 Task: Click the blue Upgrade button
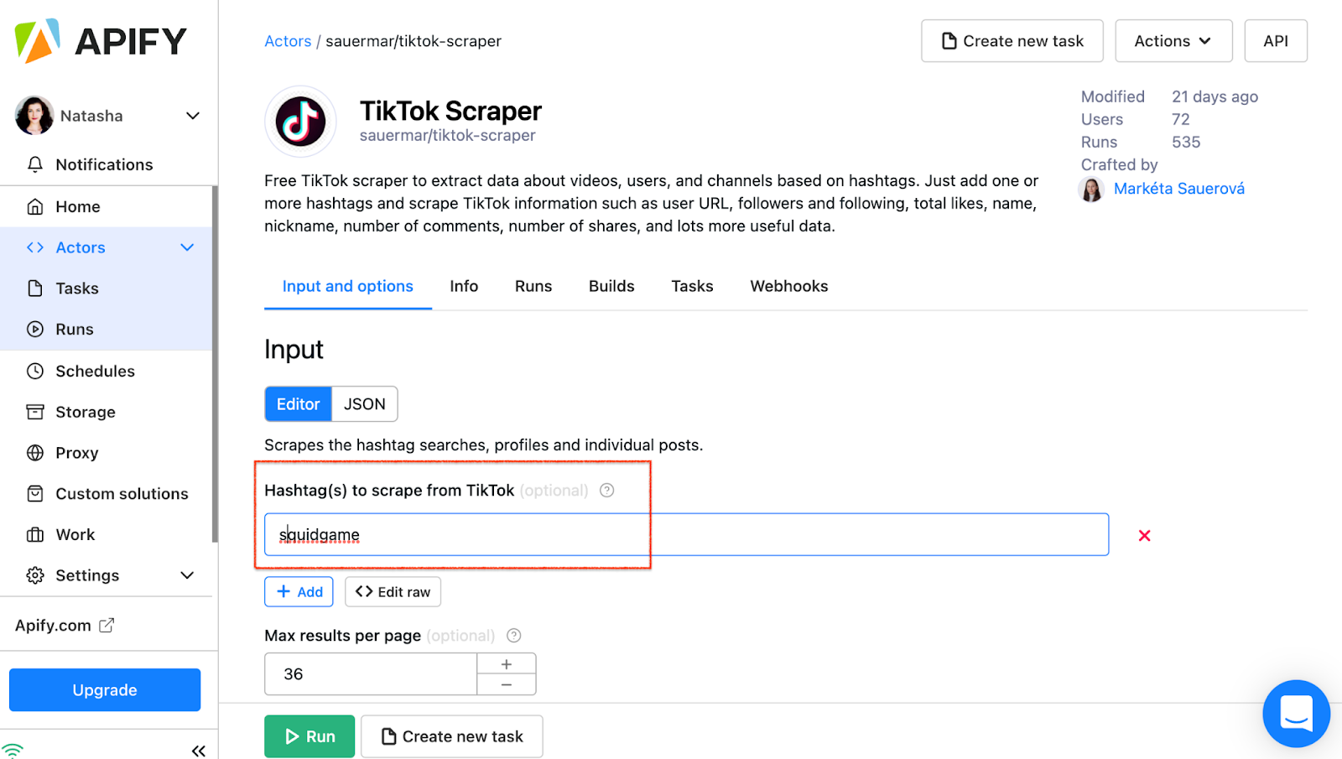click(105, 690)
